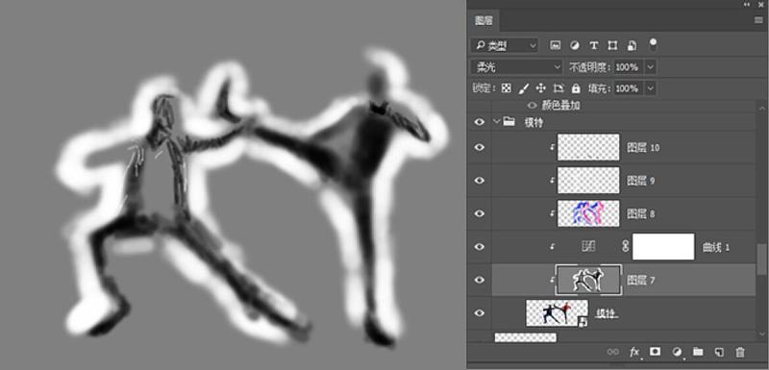This screenshot has height=370, width=769.
Task: Click the lock transparent pixels icon
Action: [507, 88]
